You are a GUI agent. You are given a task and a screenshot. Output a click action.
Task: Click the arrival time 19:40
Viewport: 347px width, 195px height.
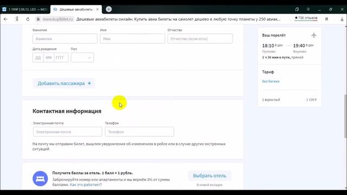299,45
